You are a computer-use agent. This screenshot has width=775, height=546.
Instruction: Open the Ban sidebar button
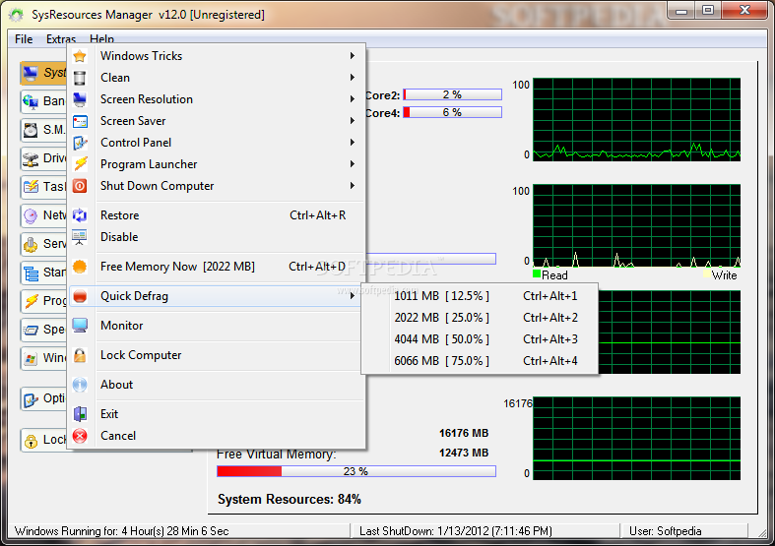[x=43, y=101]
